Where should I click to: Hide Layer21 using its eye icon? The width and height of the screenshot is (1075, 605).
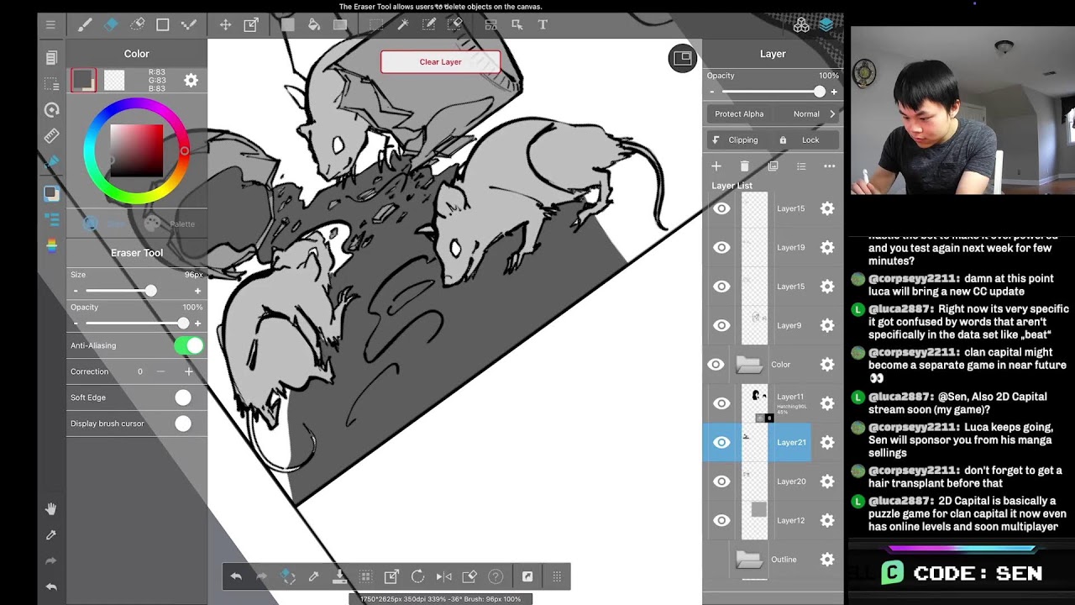[x=721, y=442]
